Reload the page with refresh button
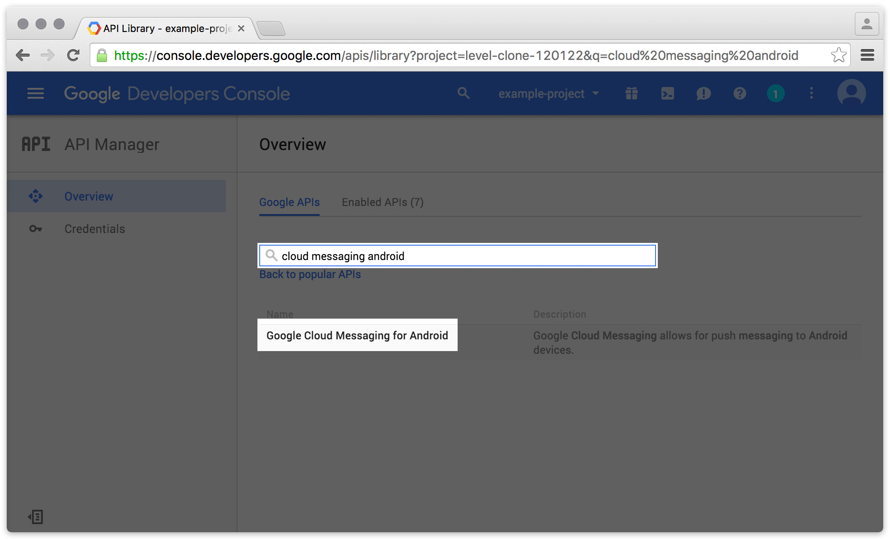The height and width of the screenshot is (539, 890). coord(73,55)
